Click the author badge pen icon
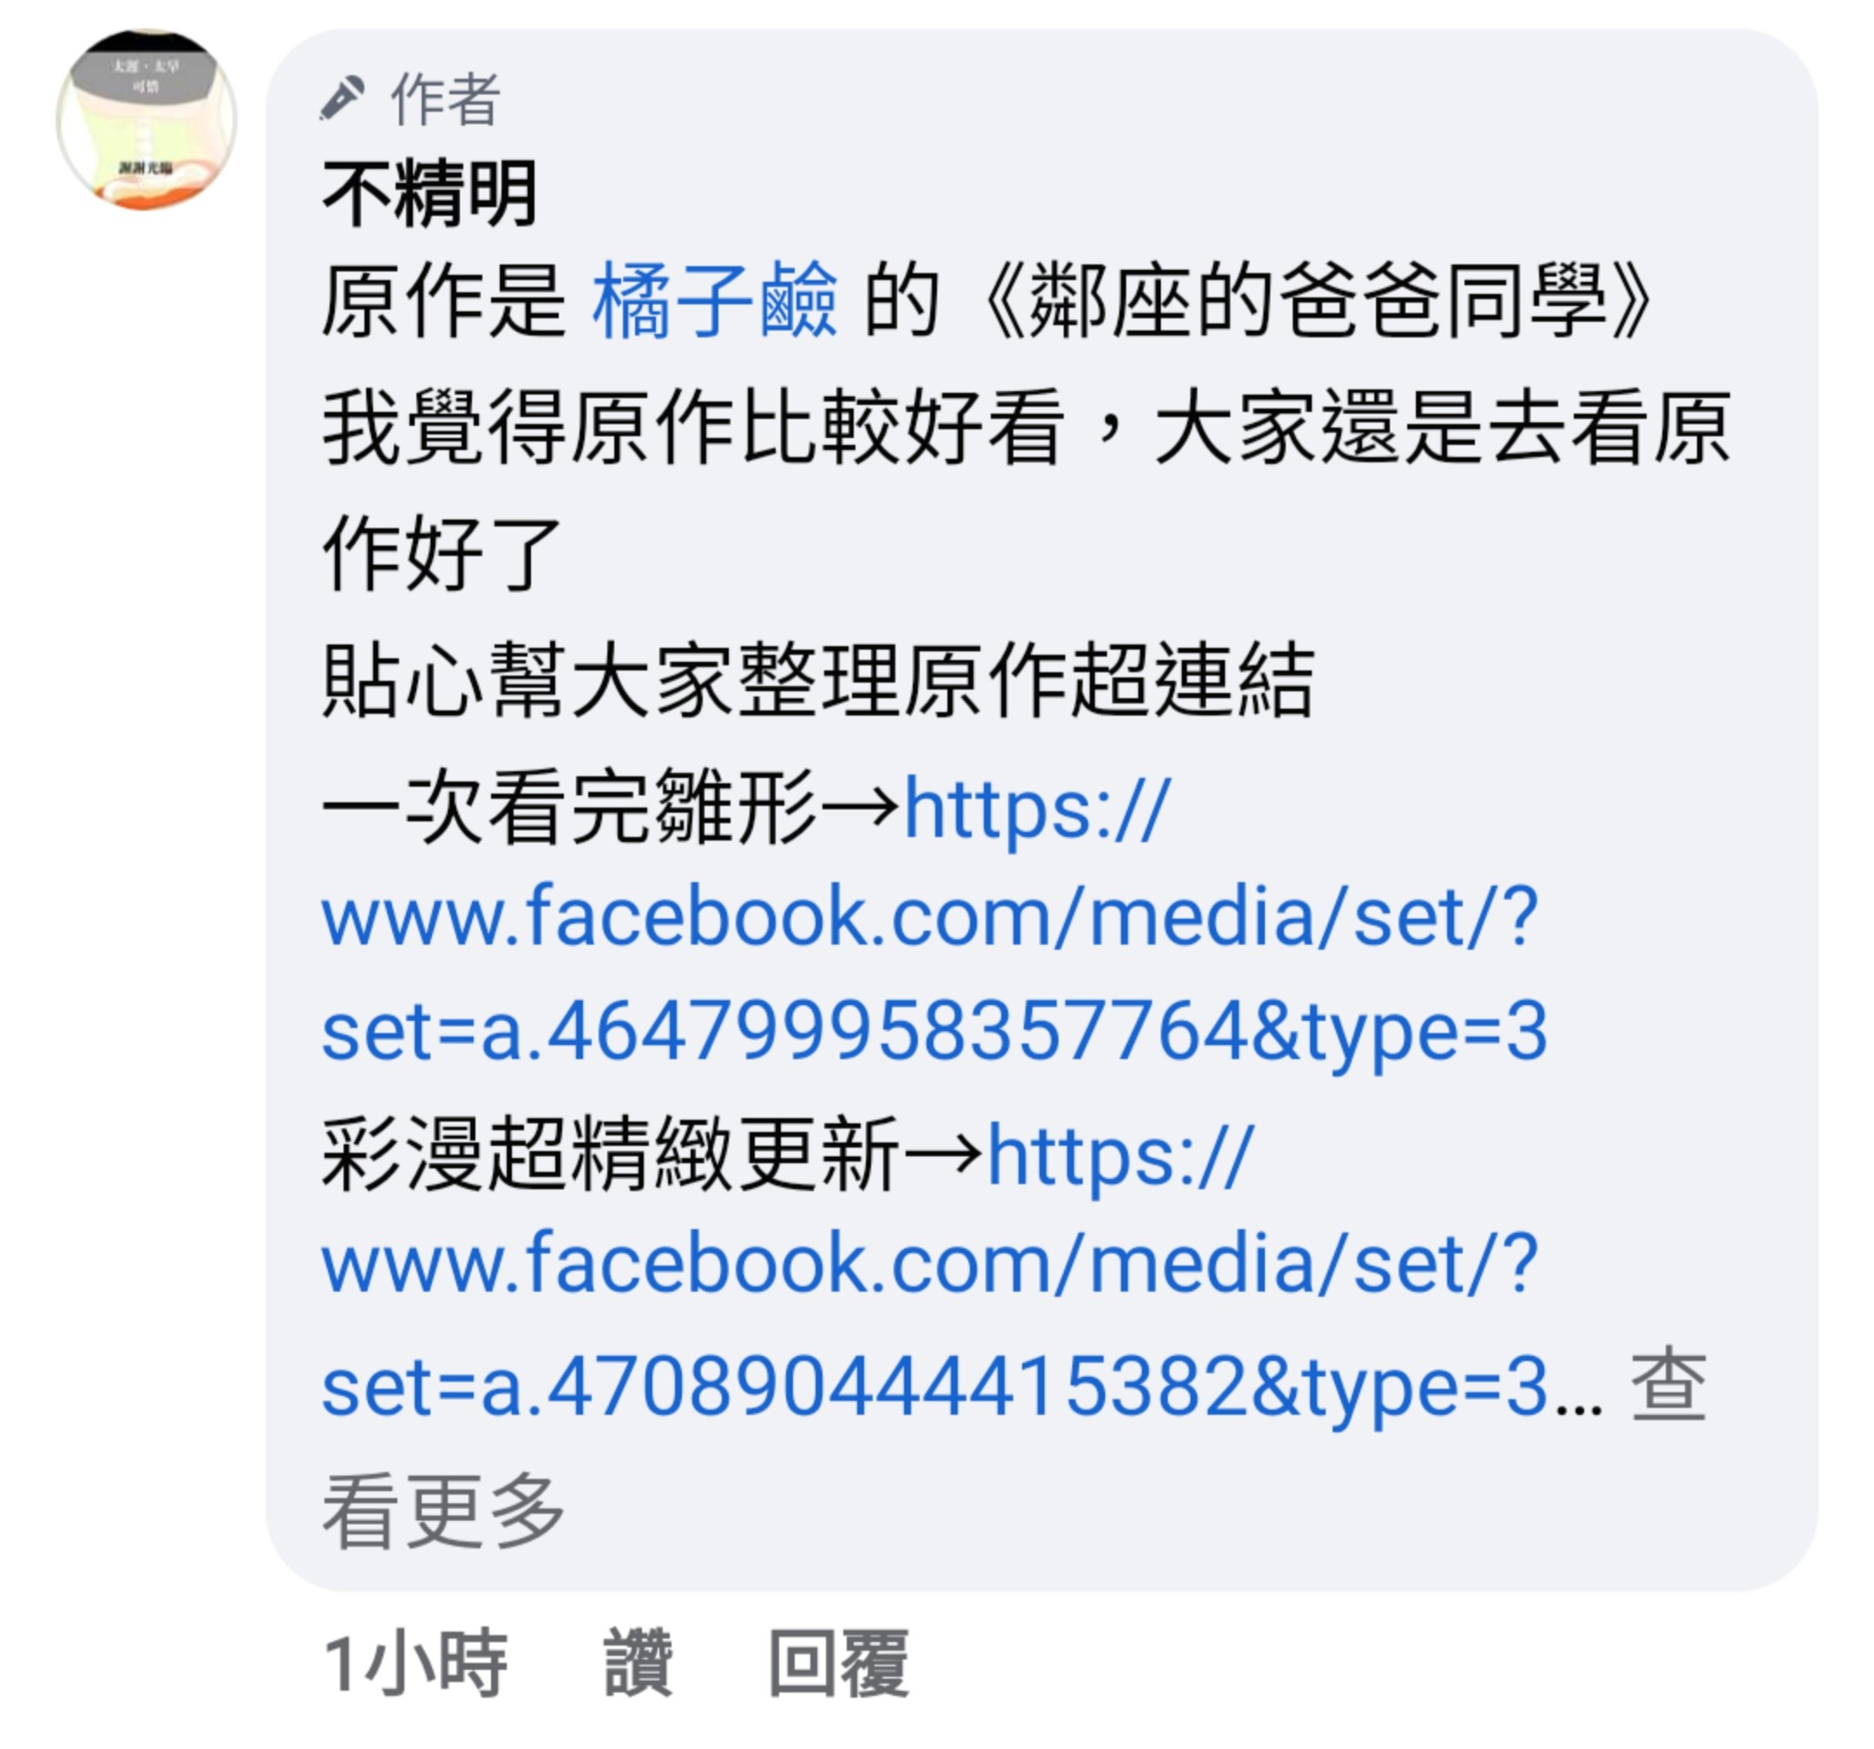 tap(342, 98)
